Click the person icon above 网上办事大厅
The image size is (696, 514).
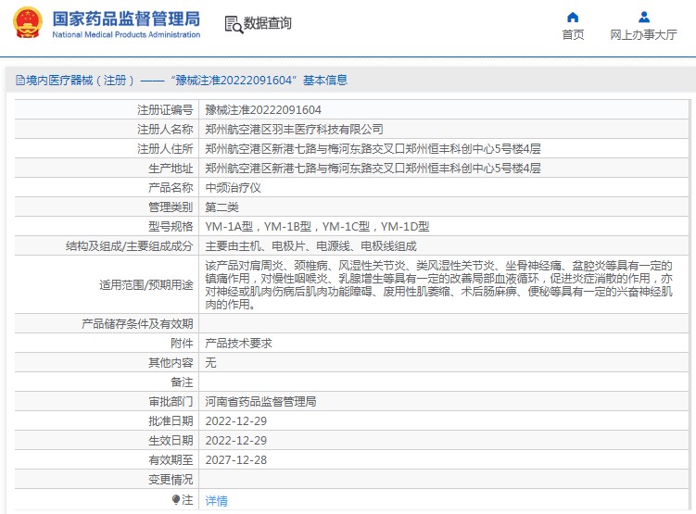click(x=643, y=17)
